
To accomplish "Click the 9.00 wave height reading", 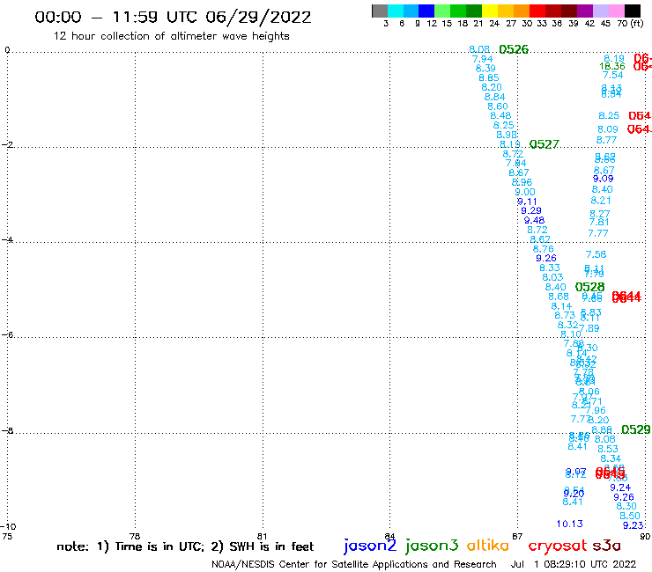I will pos(525,192).
